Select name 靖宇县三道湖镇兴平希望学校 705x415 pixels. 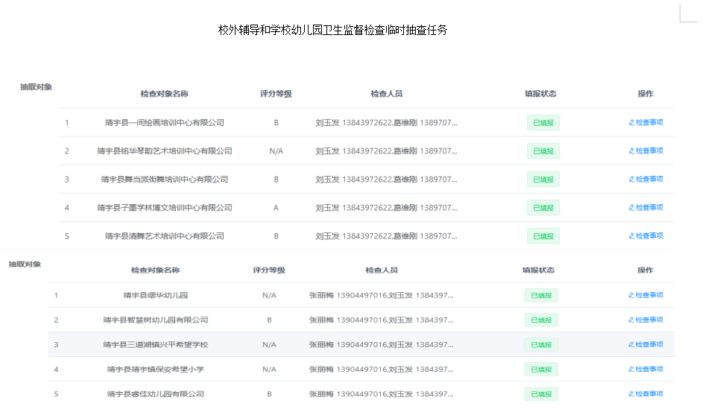coord(156,345)
